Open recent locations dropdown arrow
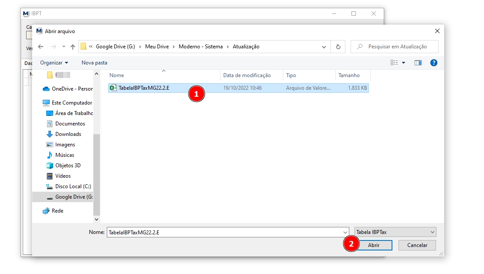This screenshot has height=274, width=484. pos(64,47)
